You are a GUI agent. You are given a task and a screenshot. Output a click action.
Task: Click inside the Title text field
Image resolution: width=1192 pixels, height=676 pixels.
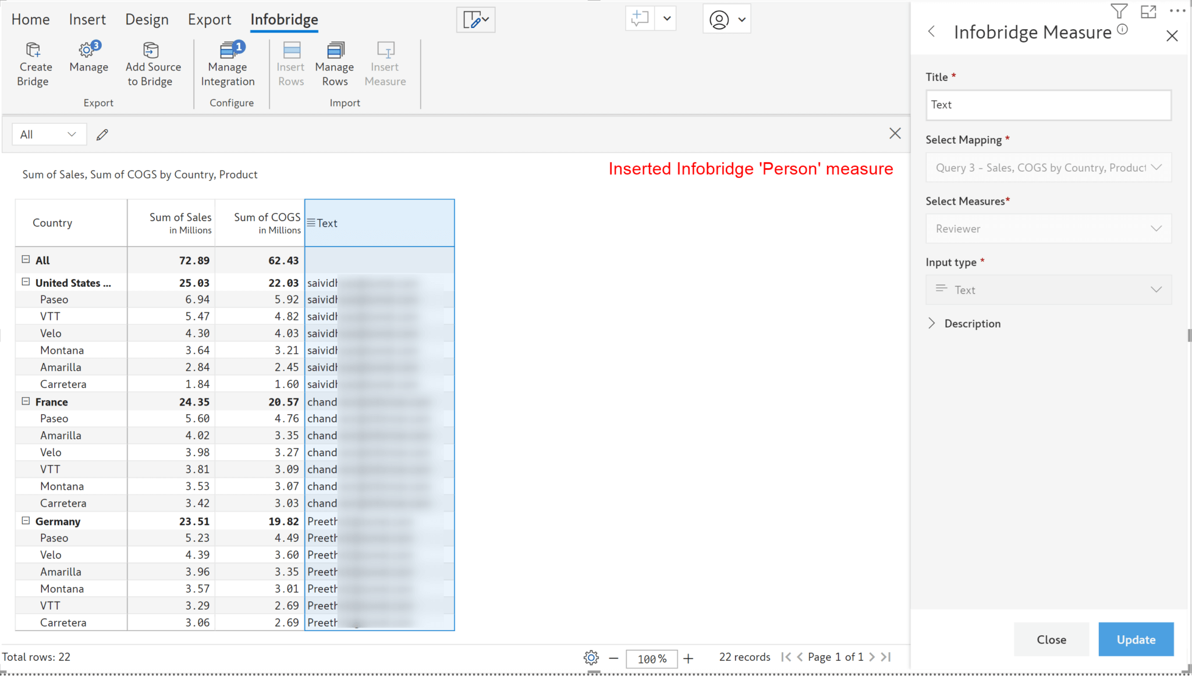tap(1047, 105)
